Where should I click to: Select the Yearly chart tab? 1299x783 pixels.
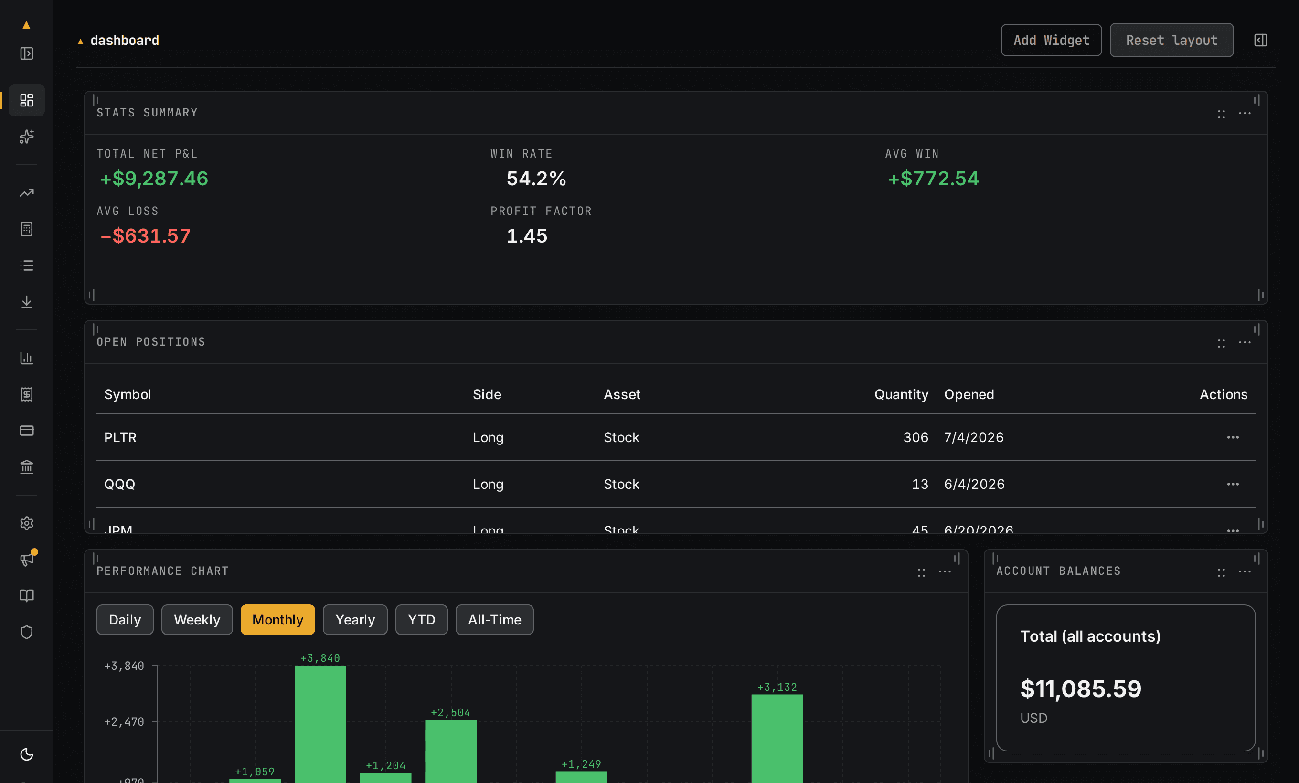click(x=355, y=620)
